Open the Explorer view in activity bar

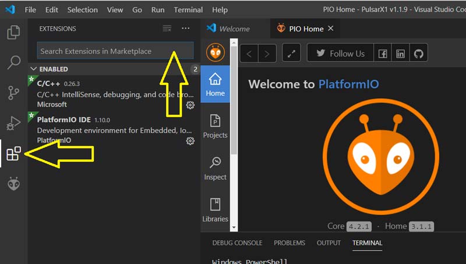tap(13, 32)
